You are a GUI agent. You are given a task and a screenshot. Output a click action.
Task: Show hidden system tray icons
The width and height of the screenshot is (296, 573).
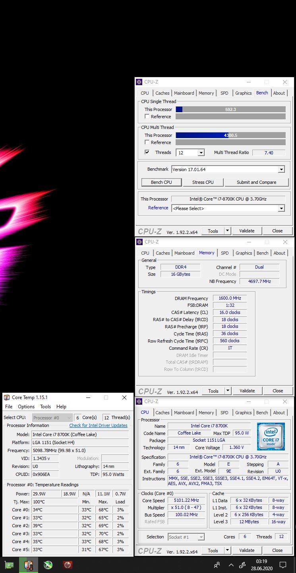tap(231, 565)
